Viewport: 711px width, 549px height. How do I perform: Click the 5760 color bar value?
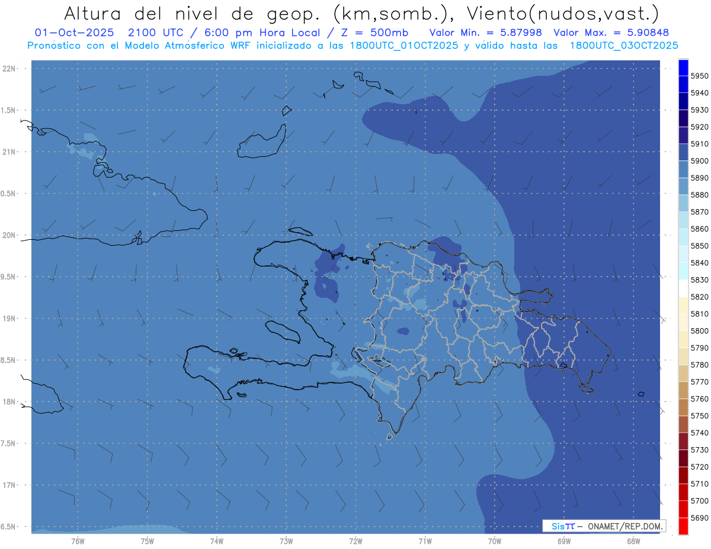coord(699,399)
